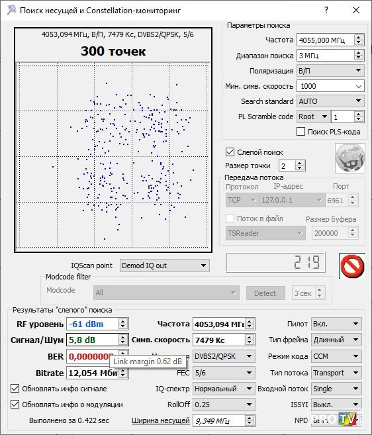
Task: Toggle Обновлять инфо сигнале checkbox
Action: (x=15, y=389)
